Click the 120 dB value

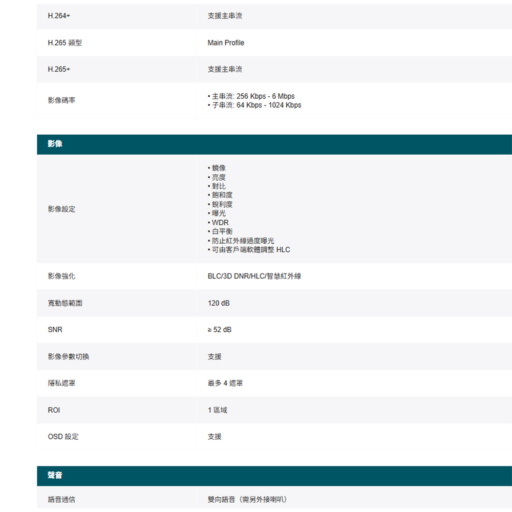[x=219, y=304]
